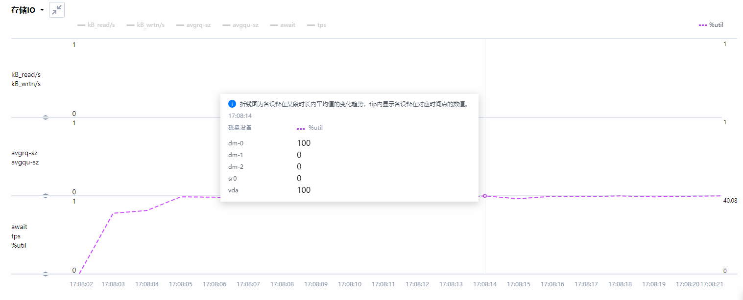Click the 17:08:14 timestamp in tooltip
This screenshot has width=743, height=300.
coord(240,116)
